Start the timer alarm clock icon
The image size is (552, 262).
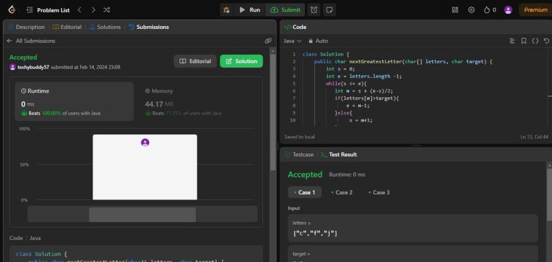[314, 10]
